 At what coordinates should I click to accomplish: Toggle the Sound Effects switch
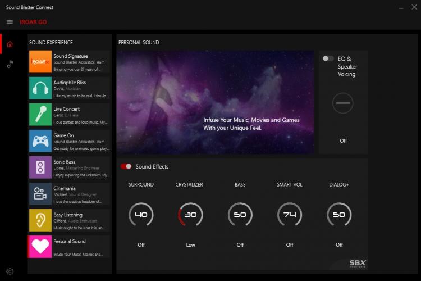click(126, 166)
